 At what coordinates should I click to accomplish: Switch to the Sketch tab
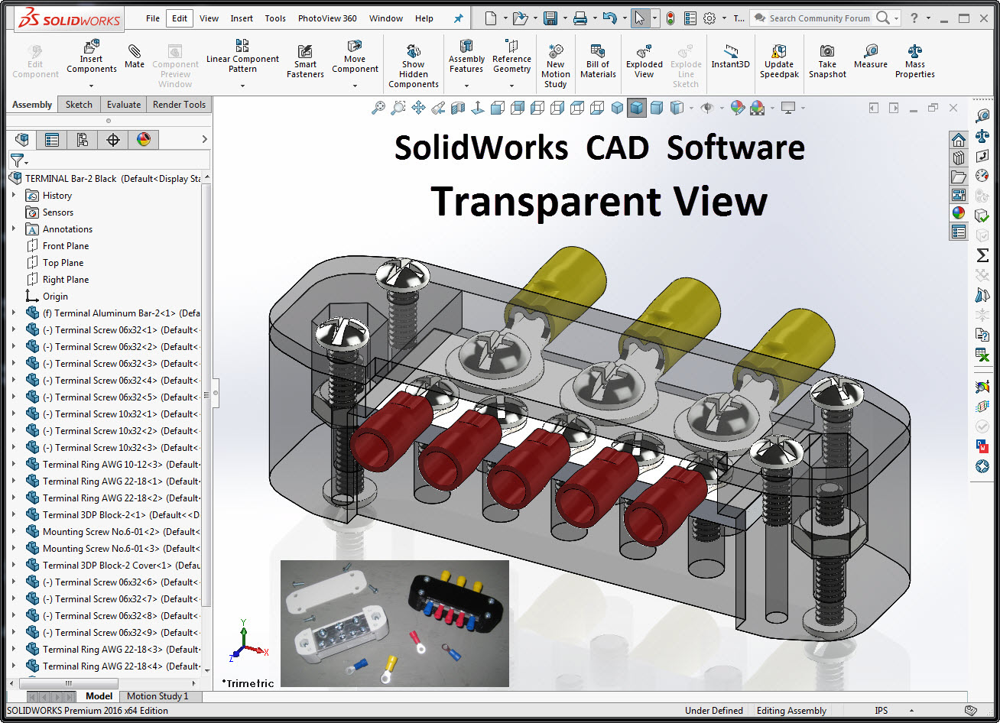pyautogui.click(x=79, y=105)
